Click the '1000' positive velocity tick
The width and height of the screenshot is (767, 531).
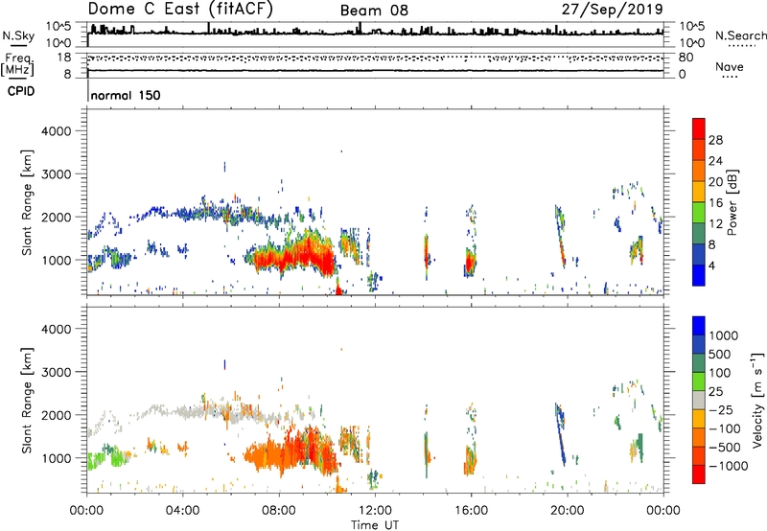(724, 335)
